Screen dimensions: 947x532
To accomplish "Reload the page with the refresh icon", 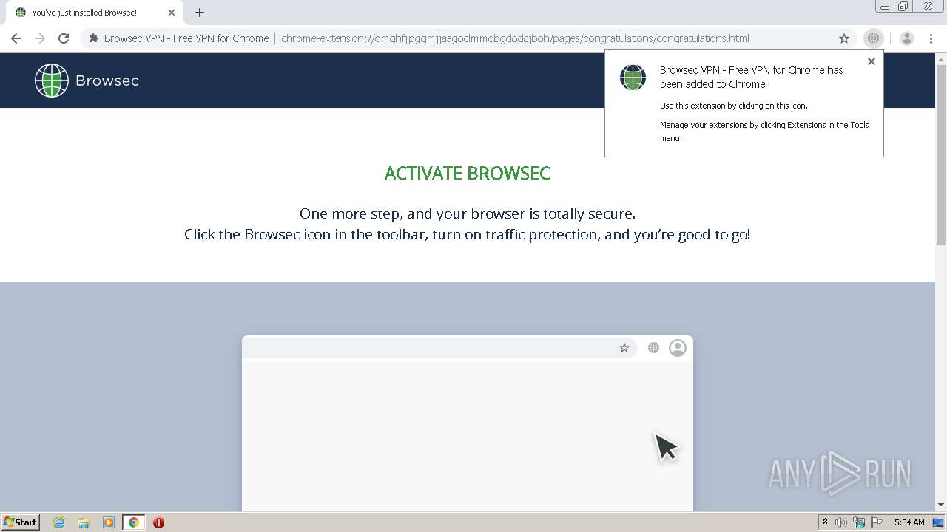I will [64, 38].
